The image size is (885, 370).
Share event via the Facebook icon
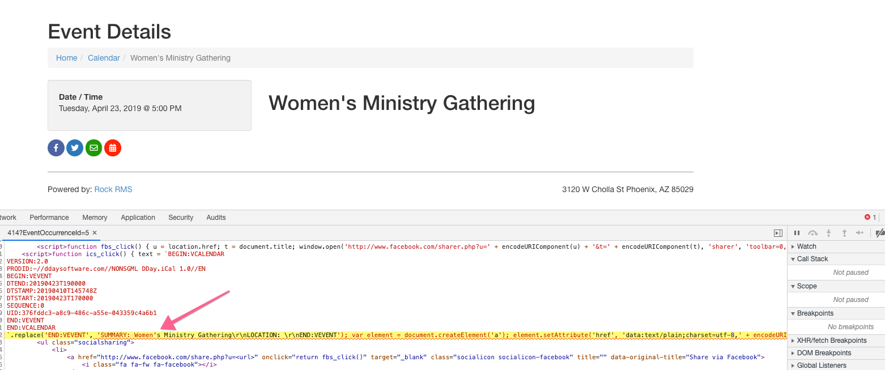click(56, 148)
